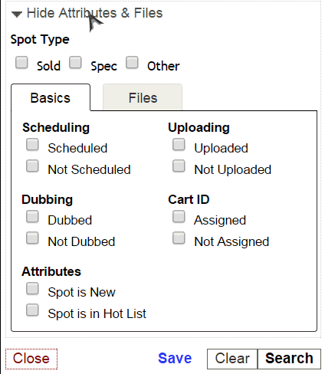Viewport: 325px width, 374px height.
Task: Click the Save link
Action: (x=175, y=358)
